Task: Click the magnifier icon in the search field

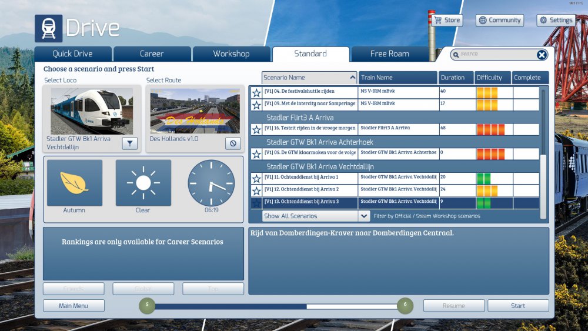Action: [x=456, y=55]
